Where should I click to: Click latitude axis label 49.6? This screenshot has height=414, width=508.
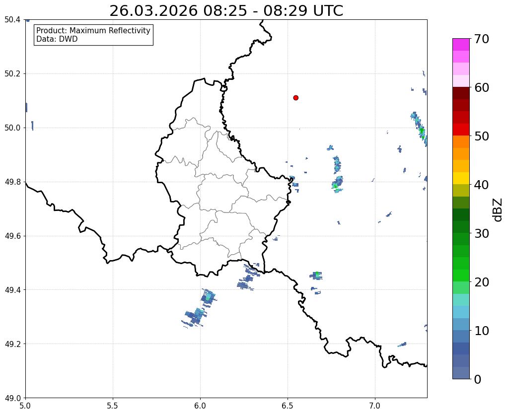12,236
